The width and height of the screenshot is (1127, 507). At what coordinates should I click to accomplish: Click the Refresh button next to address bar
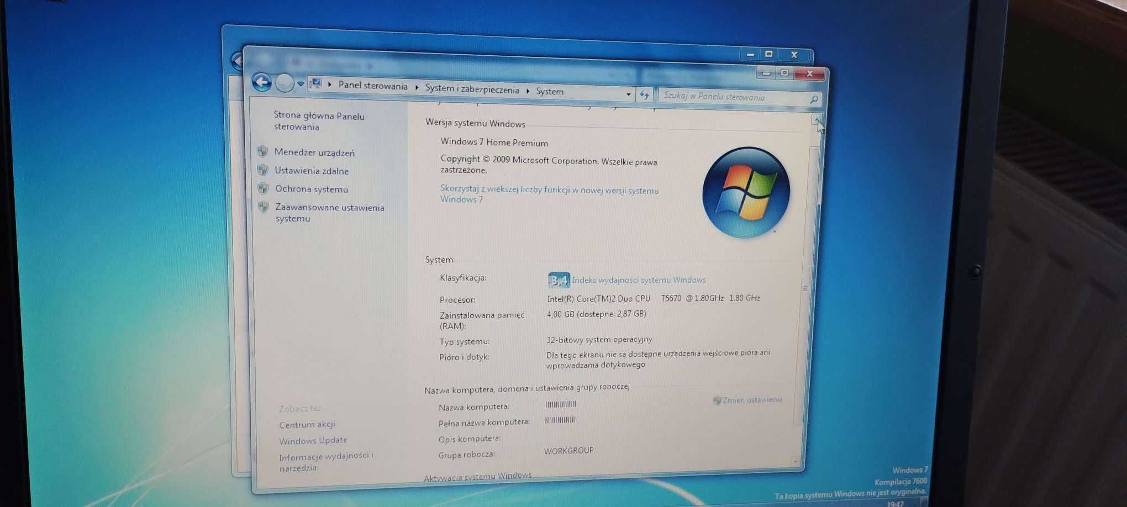[x=644, y=95]
